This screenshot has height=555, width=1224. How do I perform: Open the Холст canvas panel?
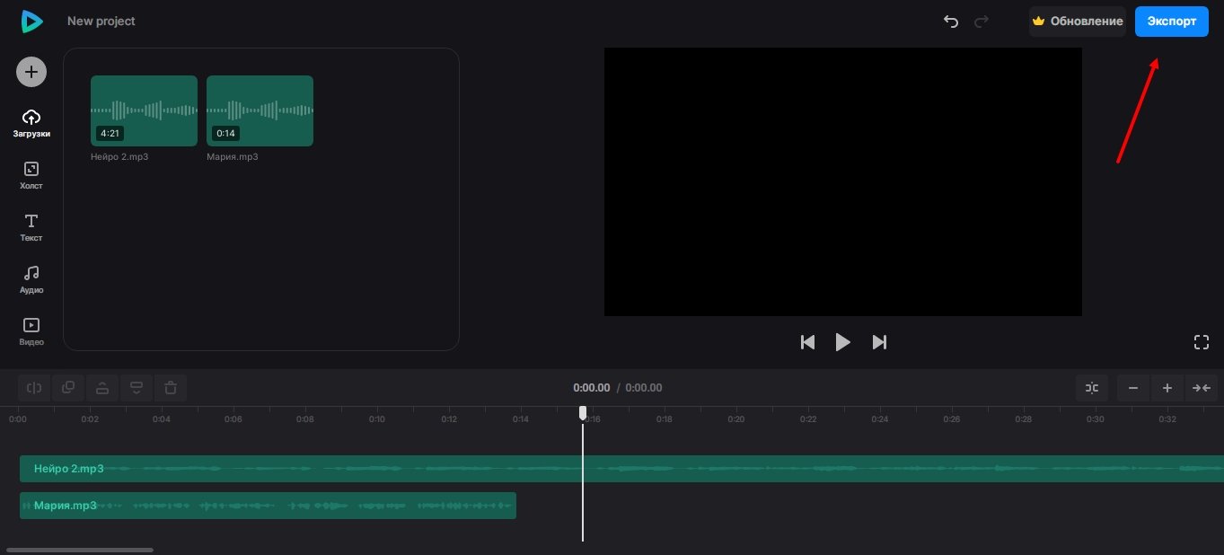(x=31, y=175)
